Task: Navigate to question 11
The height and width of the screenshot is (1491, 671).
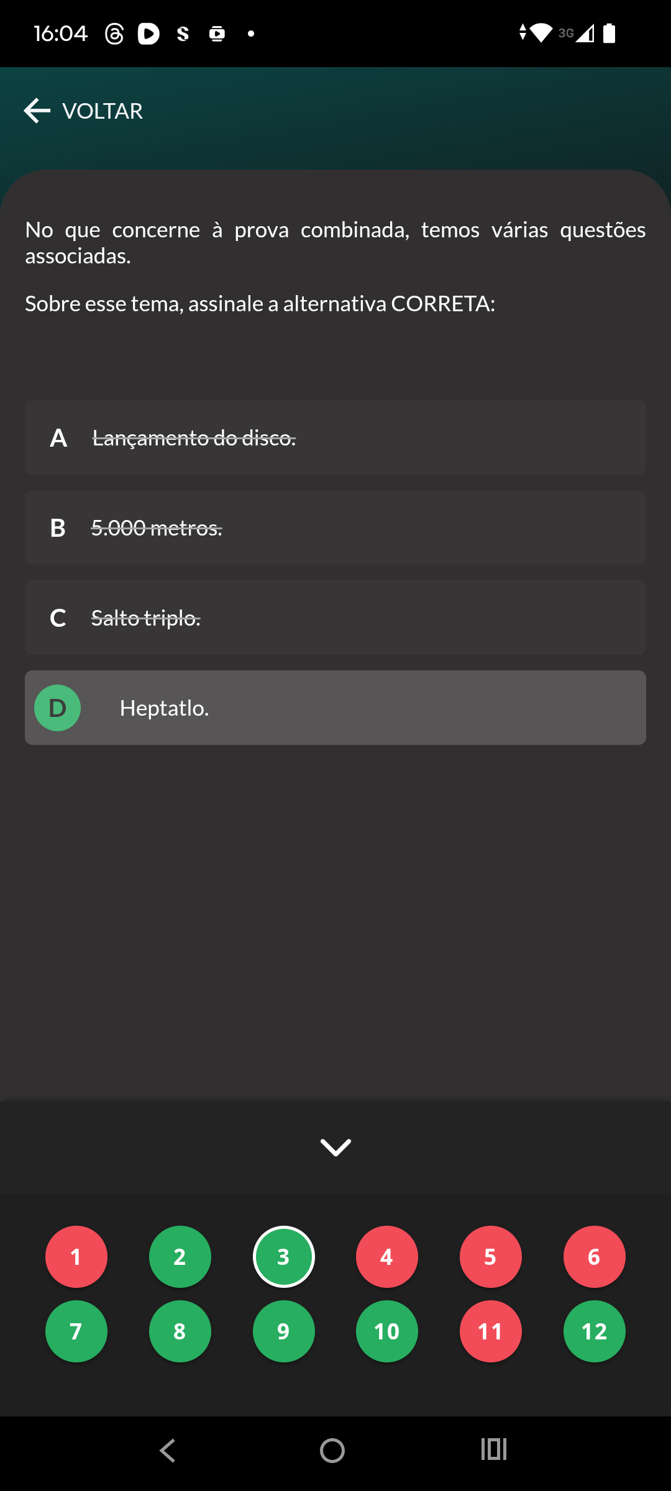Action: pyautogui.click(x=491, y=1331)
